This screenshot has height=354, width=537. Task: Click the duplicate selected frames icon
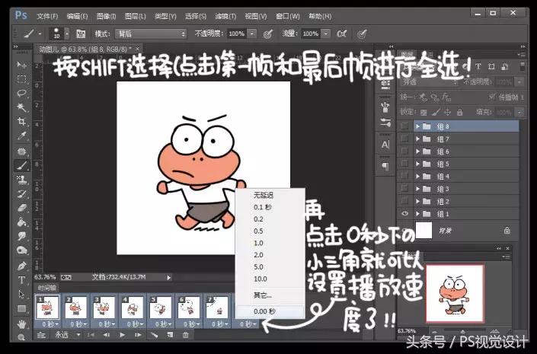click(x=170, y=335)
